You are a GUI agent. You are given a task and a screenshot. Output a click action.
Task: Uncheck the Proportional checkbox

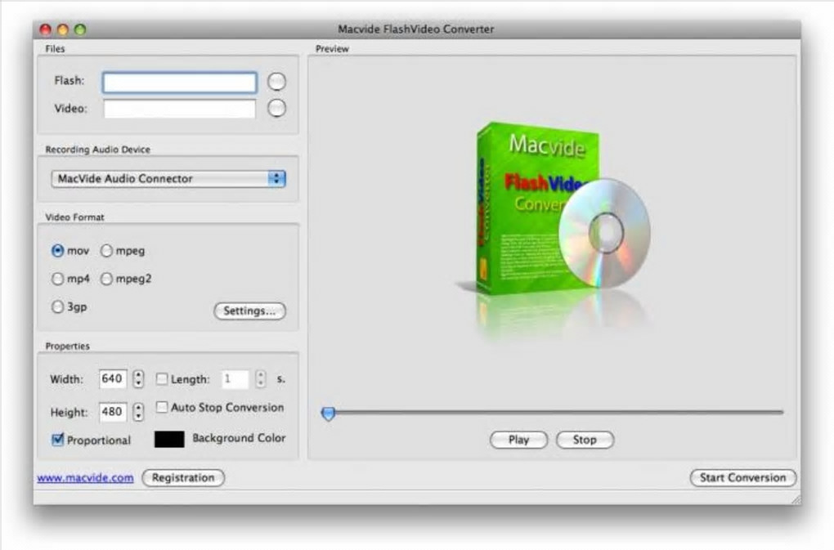(57, 440)
